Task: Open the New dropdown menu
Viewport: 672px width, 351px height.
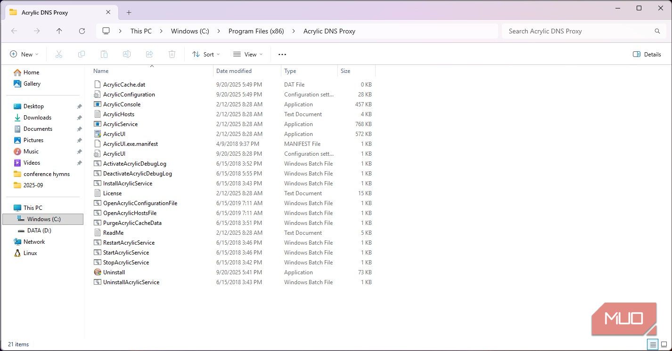Action: [x=25, y=54]
